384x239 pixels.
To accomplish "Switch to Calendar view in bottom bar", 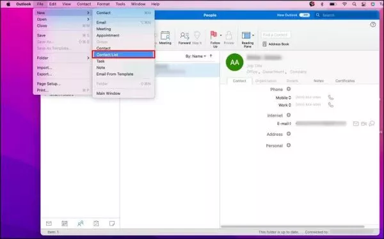I will [x=65, y=224].
